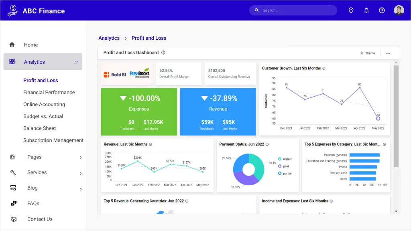Click the info icon beside Profit and Loss Dashboard
Screen dimensions: 411x231
tap(163, 53)
